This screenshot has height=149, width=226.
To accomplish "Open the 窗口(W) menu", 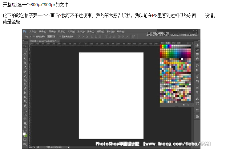I will click(111, 31).
